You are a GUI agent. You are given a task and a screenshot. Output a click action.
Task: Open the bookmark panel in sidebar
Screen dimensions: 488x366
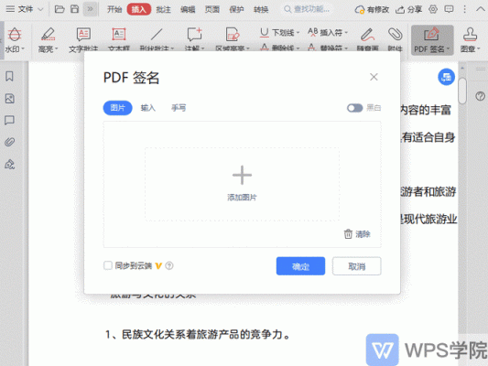tap(10, 76)
